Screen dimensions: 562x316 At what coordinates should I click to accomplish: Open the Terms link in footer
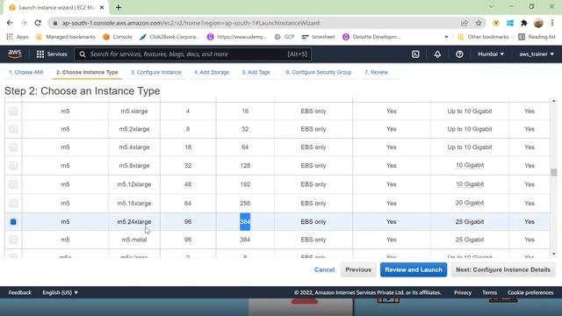[490, 292]
